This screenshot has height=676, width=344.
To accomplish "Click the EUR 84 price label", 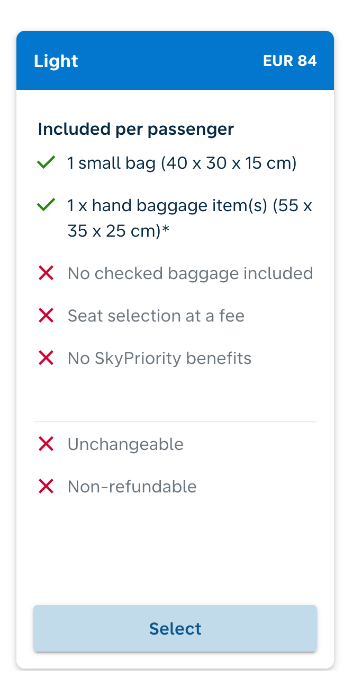I will pyautogui.click(x=290, y=61).
